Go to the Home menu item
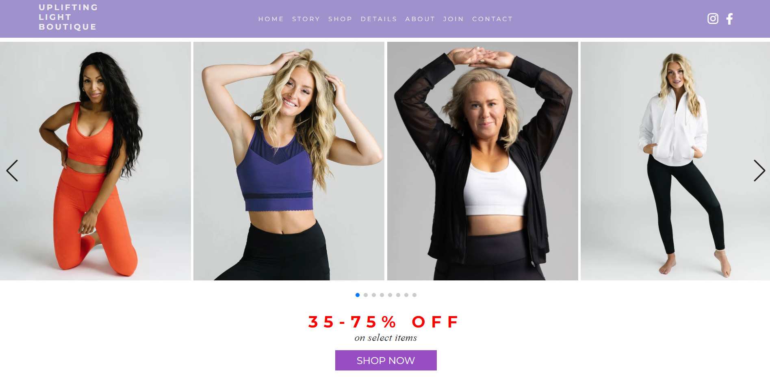The width and height of the screenshot is (770, 379). [x=271, y=19]
